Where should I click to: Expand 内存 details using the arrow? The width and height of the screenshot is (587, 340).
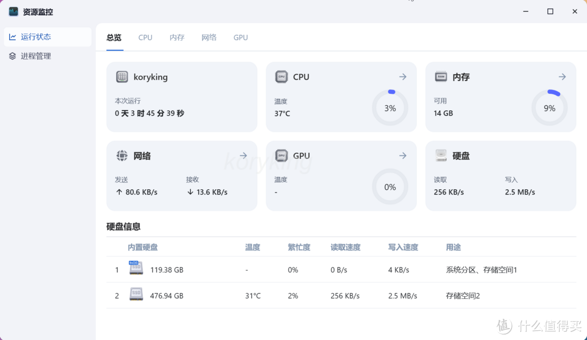562,76
